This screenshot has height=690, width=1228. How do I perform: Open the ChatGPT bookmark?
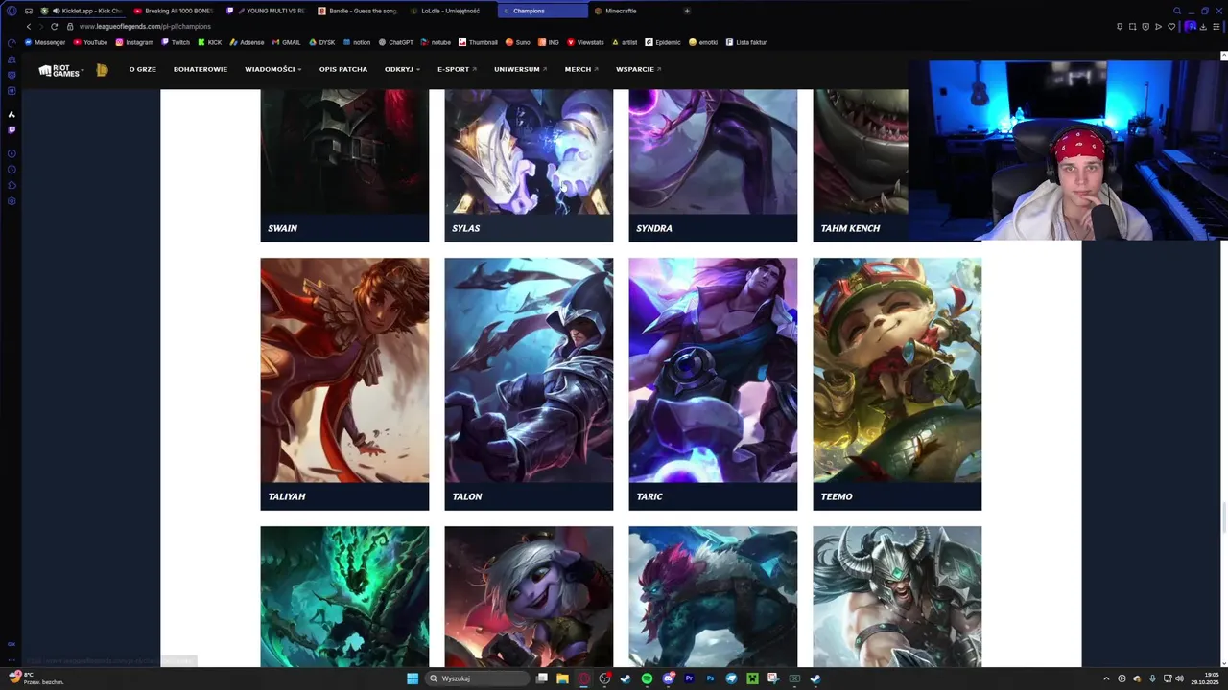(396, 42)
